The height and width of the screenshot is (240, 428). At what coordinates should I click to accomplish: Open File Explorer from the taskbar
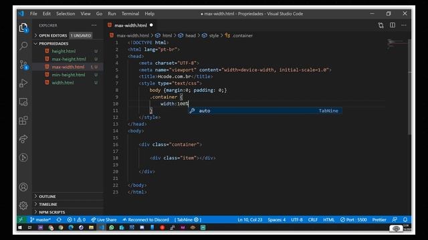(x=91, y=227)
